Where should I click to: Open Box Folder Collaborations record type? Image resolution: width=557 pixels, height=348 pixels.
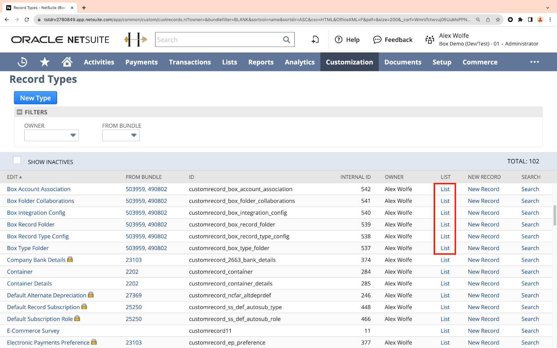point(40,201)
